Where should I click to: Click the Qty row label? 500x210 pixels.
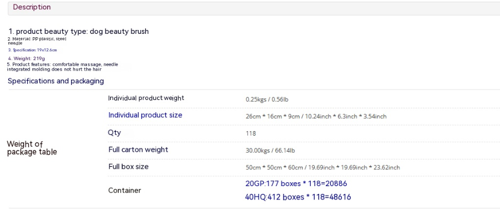[x=115, y=133]
